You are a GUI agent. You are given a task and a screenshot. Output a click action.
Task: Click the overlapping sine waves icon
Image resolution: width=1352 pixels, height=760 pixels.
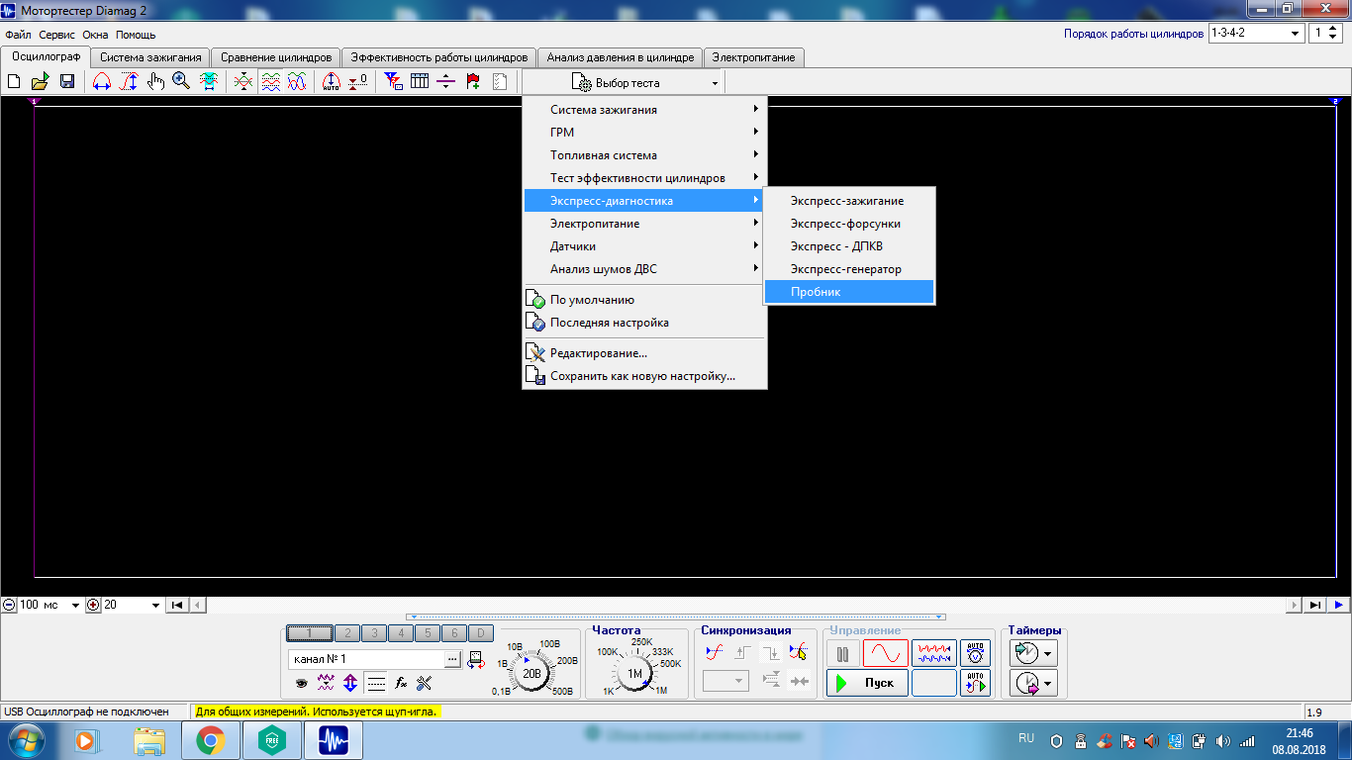pyautogui.click(x=297, y=82)
